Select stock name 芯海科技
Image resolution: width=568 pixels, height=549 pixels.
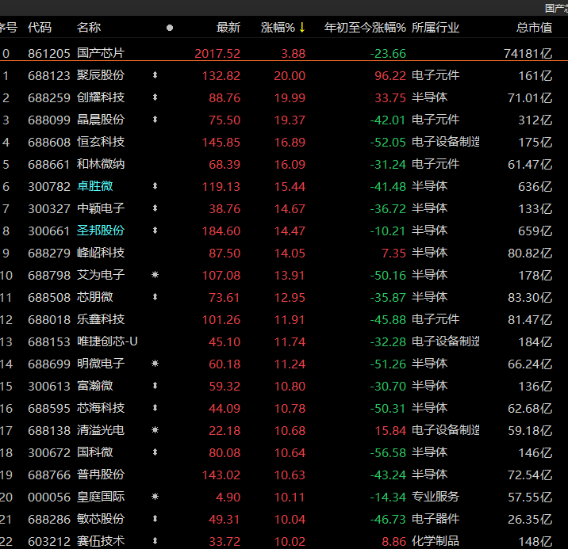[101, 408]
